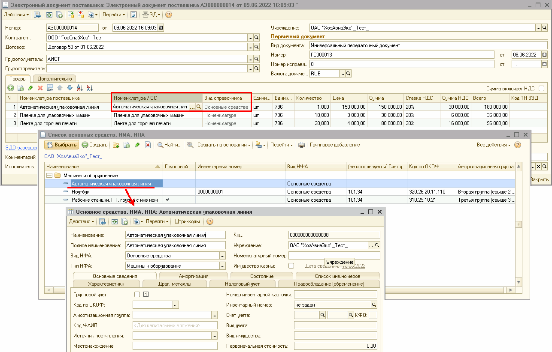This screenshot has width=552, height=352.
Task: Click the finish editing (OK disk) icon in the Товары toolbar
Action: [50, 88]
